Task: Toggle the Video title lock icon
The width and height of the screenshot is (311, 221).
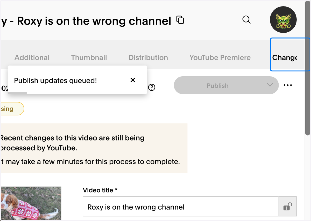Action: 287,207
